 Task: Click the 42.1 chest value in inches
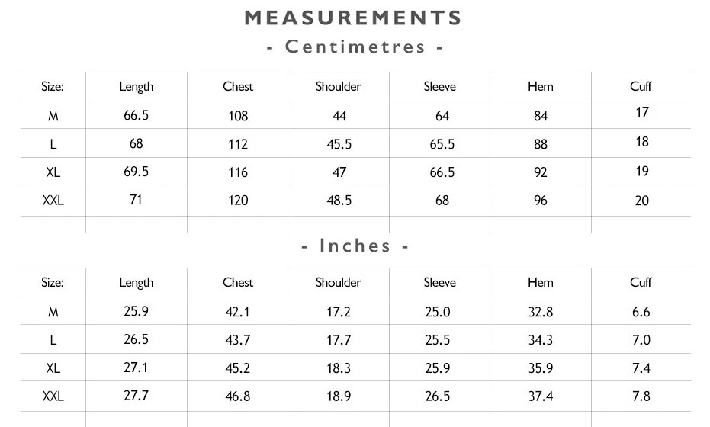(x=237, y=312)
